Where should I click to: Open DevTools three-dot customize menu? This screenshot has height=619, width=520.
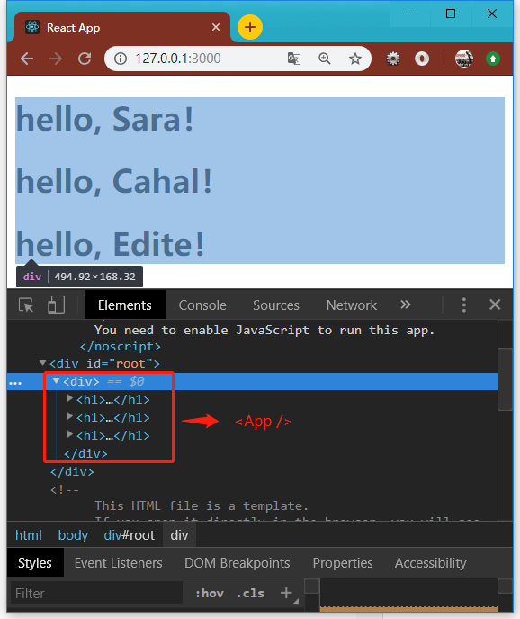click(x=464, y=305)
